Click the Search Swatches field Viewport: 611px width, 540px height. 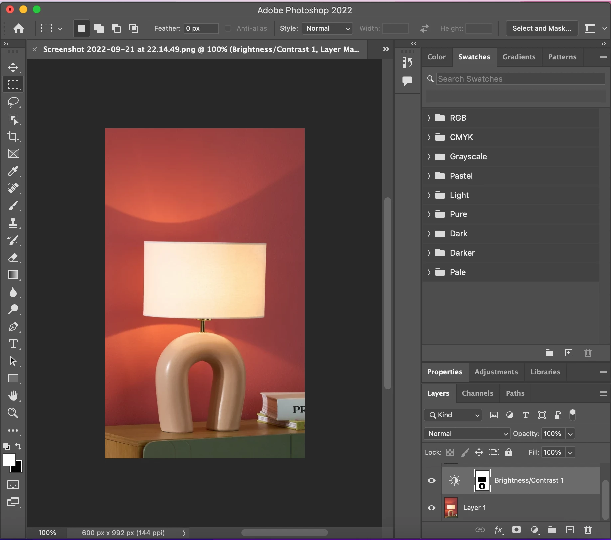point(520,79)
